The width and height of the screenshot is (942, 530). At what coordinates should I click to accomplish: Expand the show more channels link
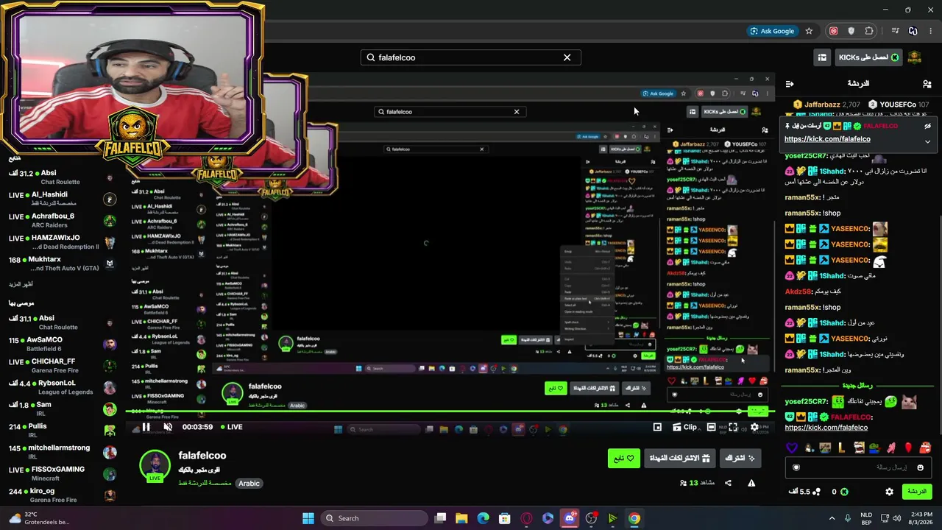(x=21, y=284)
